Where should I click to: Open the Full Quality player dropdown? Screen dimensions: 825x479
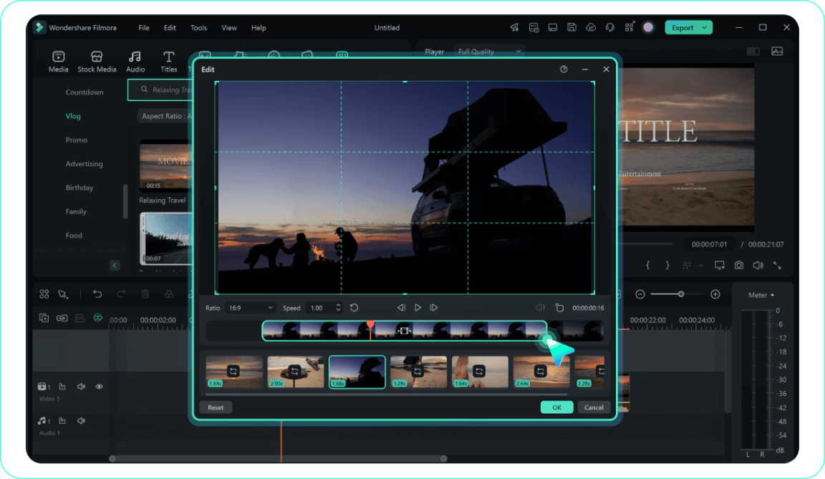tap(489, 52)
